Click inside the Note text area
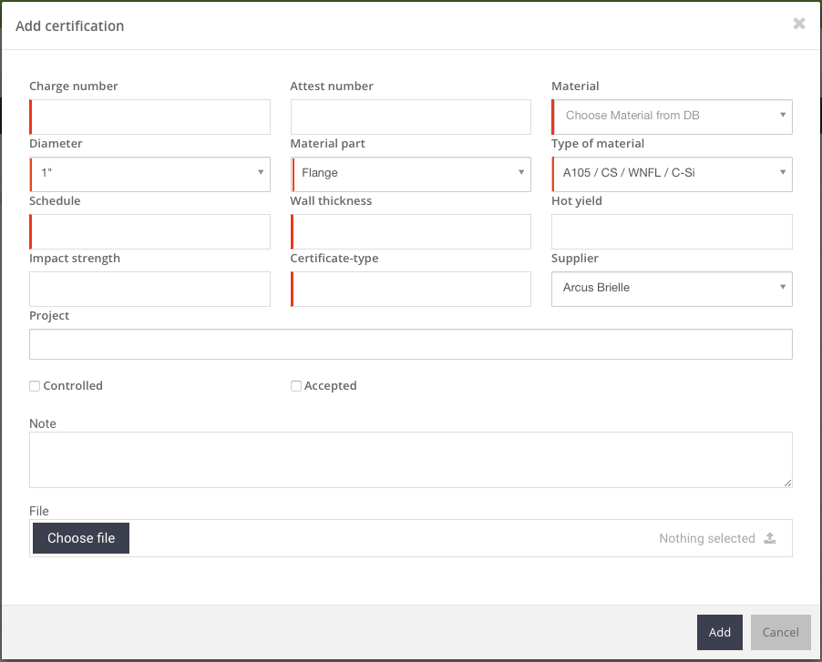822x662 pixels. pyautogui.click(x=410, y=459)
